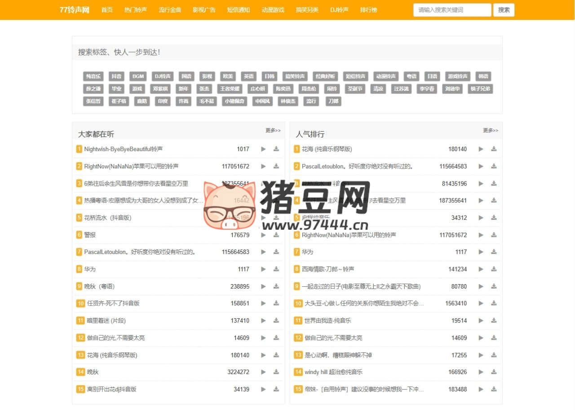Screen dimensions: 575x410
Task: Open the DJ铃声 navigation menu
Action: point(339,10)
